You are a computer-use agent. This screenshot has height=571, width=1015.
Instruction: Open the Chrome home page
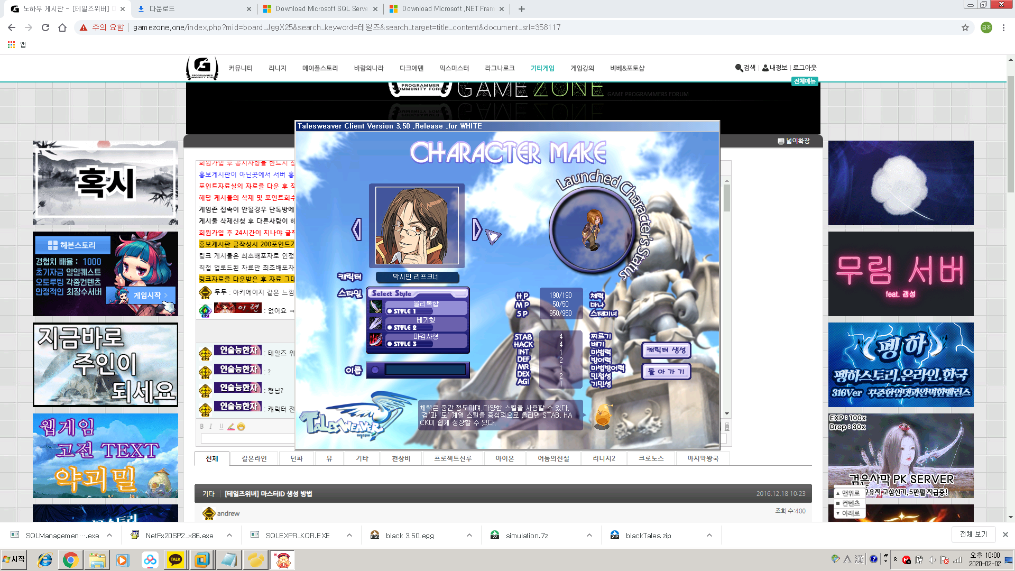click(x=62, y=27)
